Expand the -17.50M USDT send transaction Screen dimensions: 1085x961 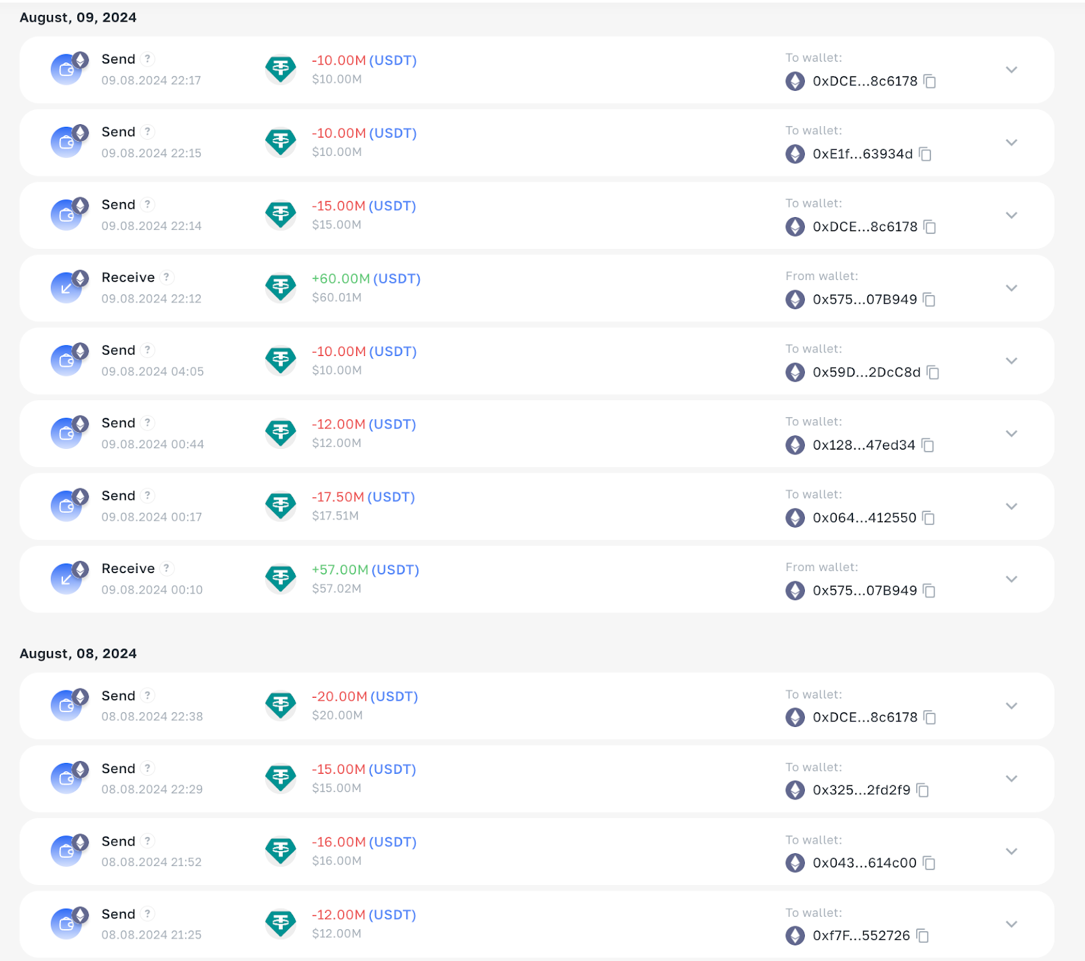tap(1011, 507)
